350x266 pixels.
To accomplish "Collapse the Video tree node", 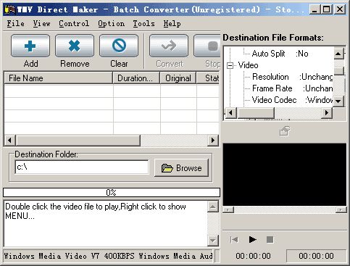I will [230, 65].
